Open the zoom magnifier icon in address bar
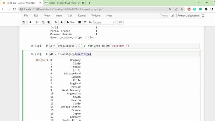 170,9
